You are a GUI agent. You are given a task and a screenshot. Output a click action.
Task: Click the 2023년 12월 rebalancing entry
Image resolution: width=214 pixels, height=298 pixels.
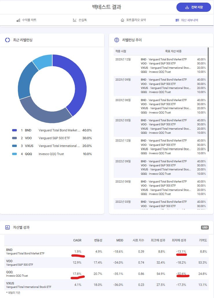160,66
